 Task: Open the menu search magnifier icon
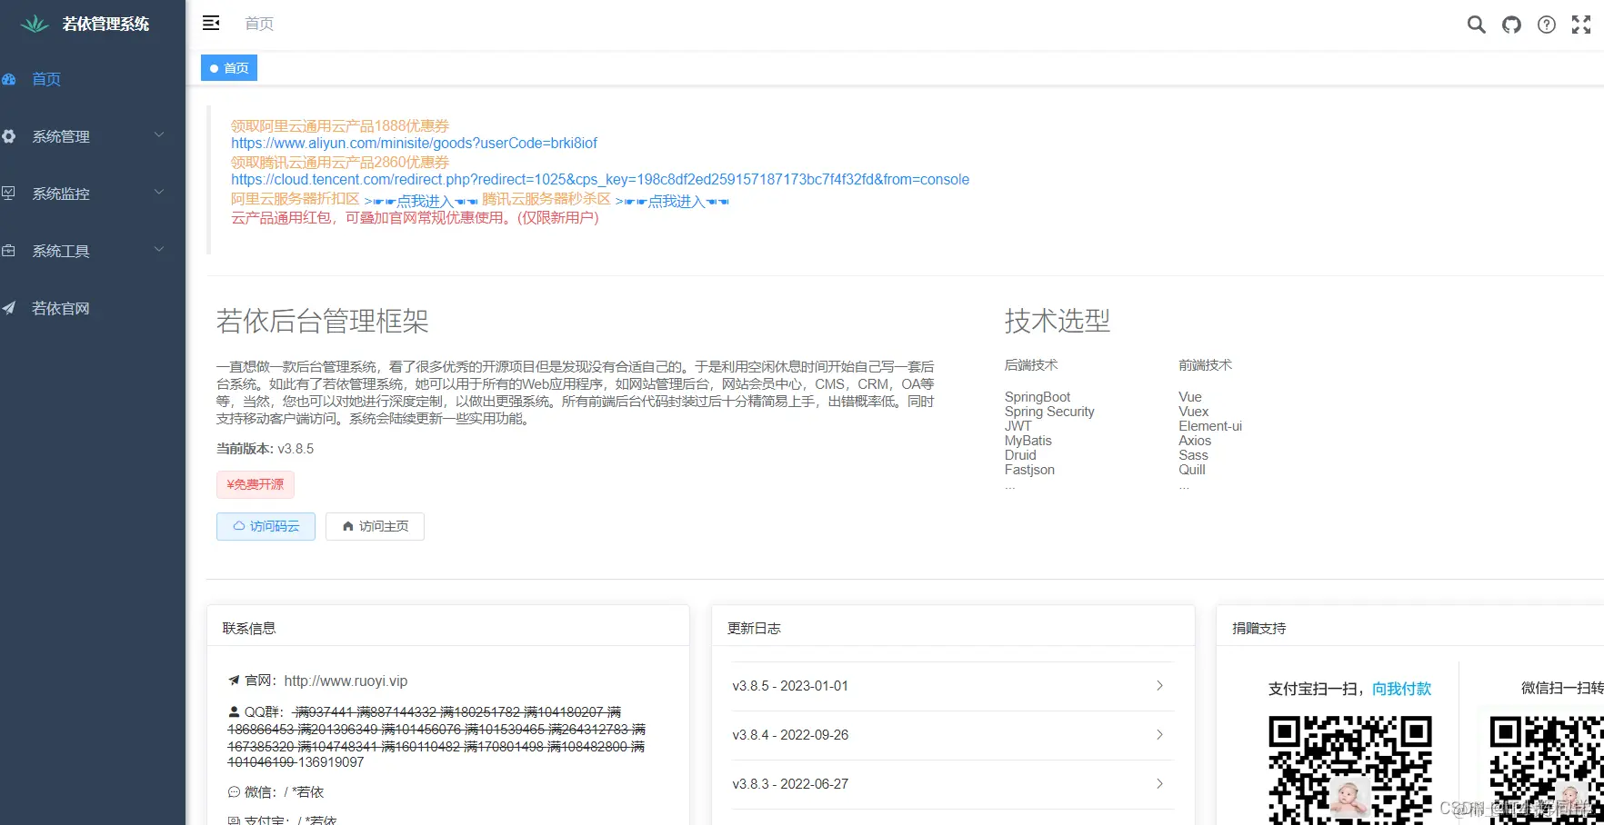coord(1477,25)
